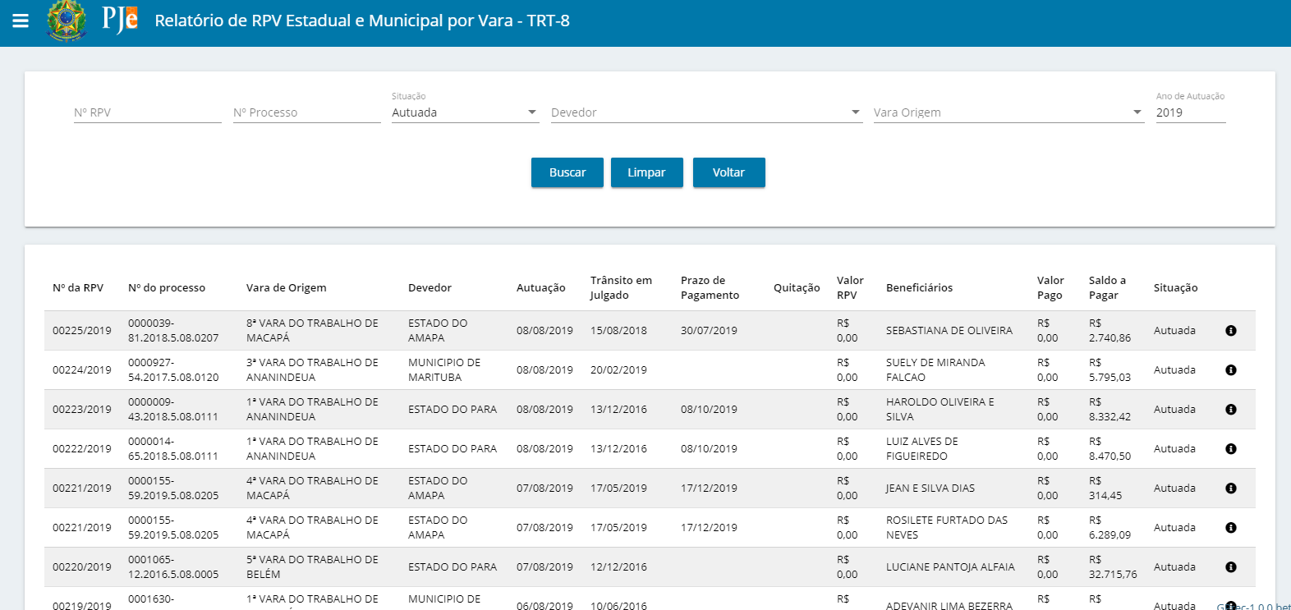Click process number 0000039-81.2018.5.08.0207
1291x610 pixels.
[x=173, y=331]
